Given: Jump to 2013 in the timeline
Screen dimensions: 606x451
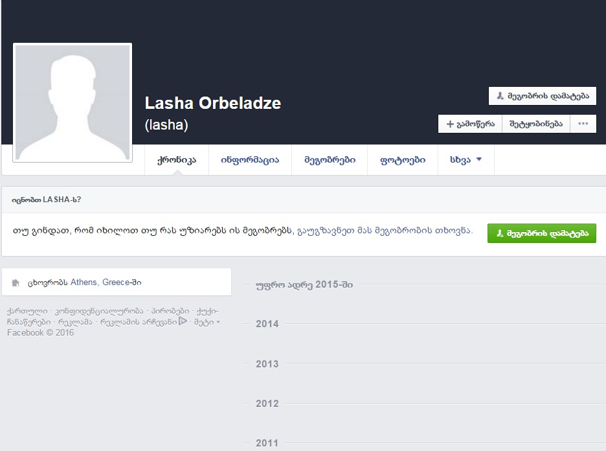Looking at the screenshot, I should click(x=267, y=364).
